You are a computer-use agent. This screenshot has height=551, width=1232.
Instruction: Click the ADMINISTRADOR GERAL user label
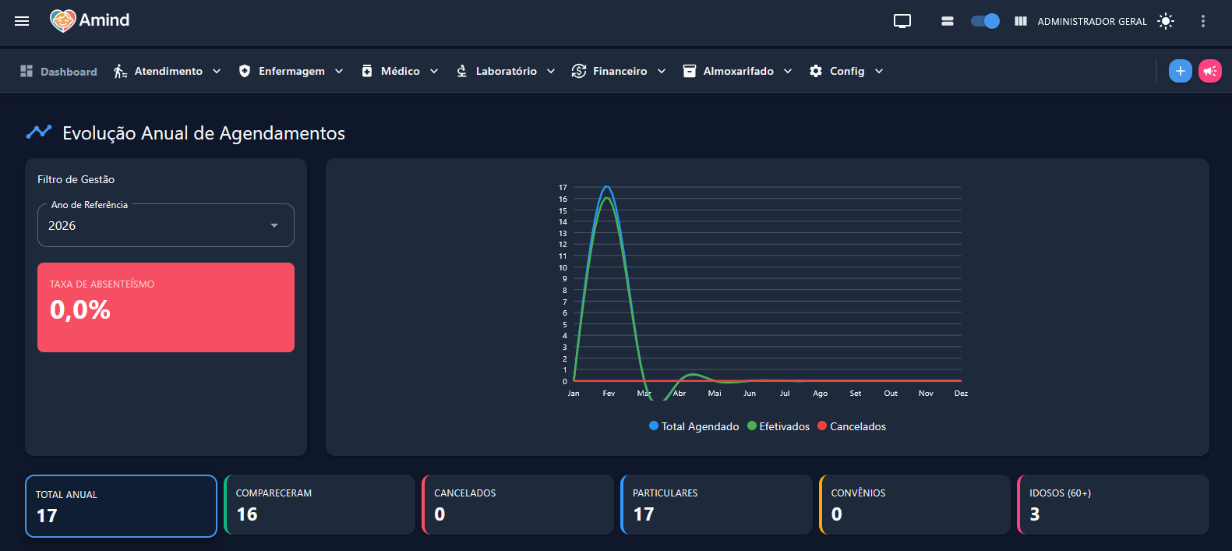pos(1092,22)
